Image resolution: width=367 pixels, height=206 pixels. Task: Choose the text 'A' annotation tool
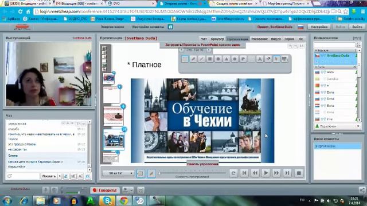point(260,59)
